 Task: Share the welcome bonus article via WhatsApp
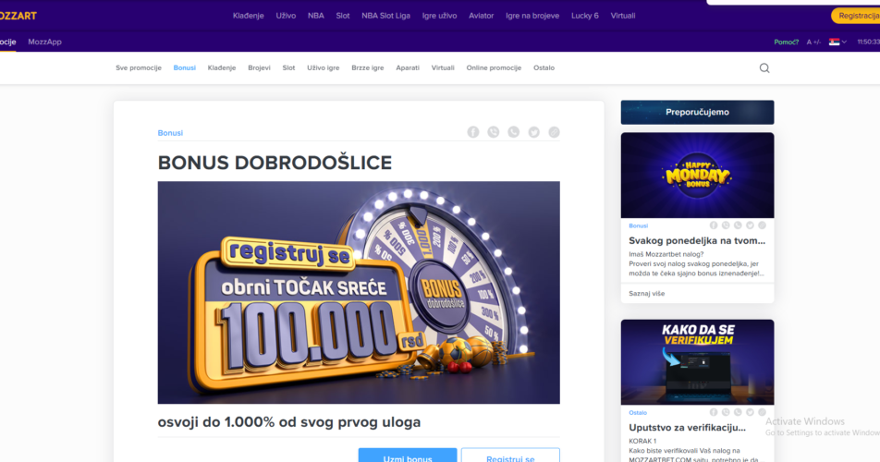click(x=514, y=132)
